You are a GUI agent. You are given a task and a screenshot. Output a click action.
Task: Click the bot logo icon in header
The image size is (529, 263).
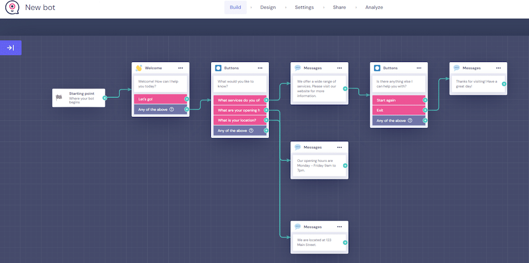pos(12,8)
